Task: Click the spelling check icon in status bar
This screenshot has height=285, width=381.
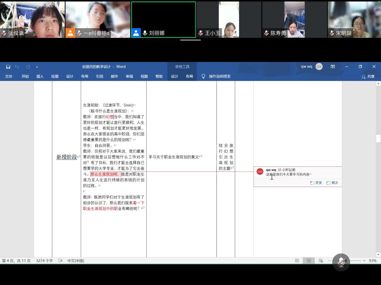Action: click(60, 261)
